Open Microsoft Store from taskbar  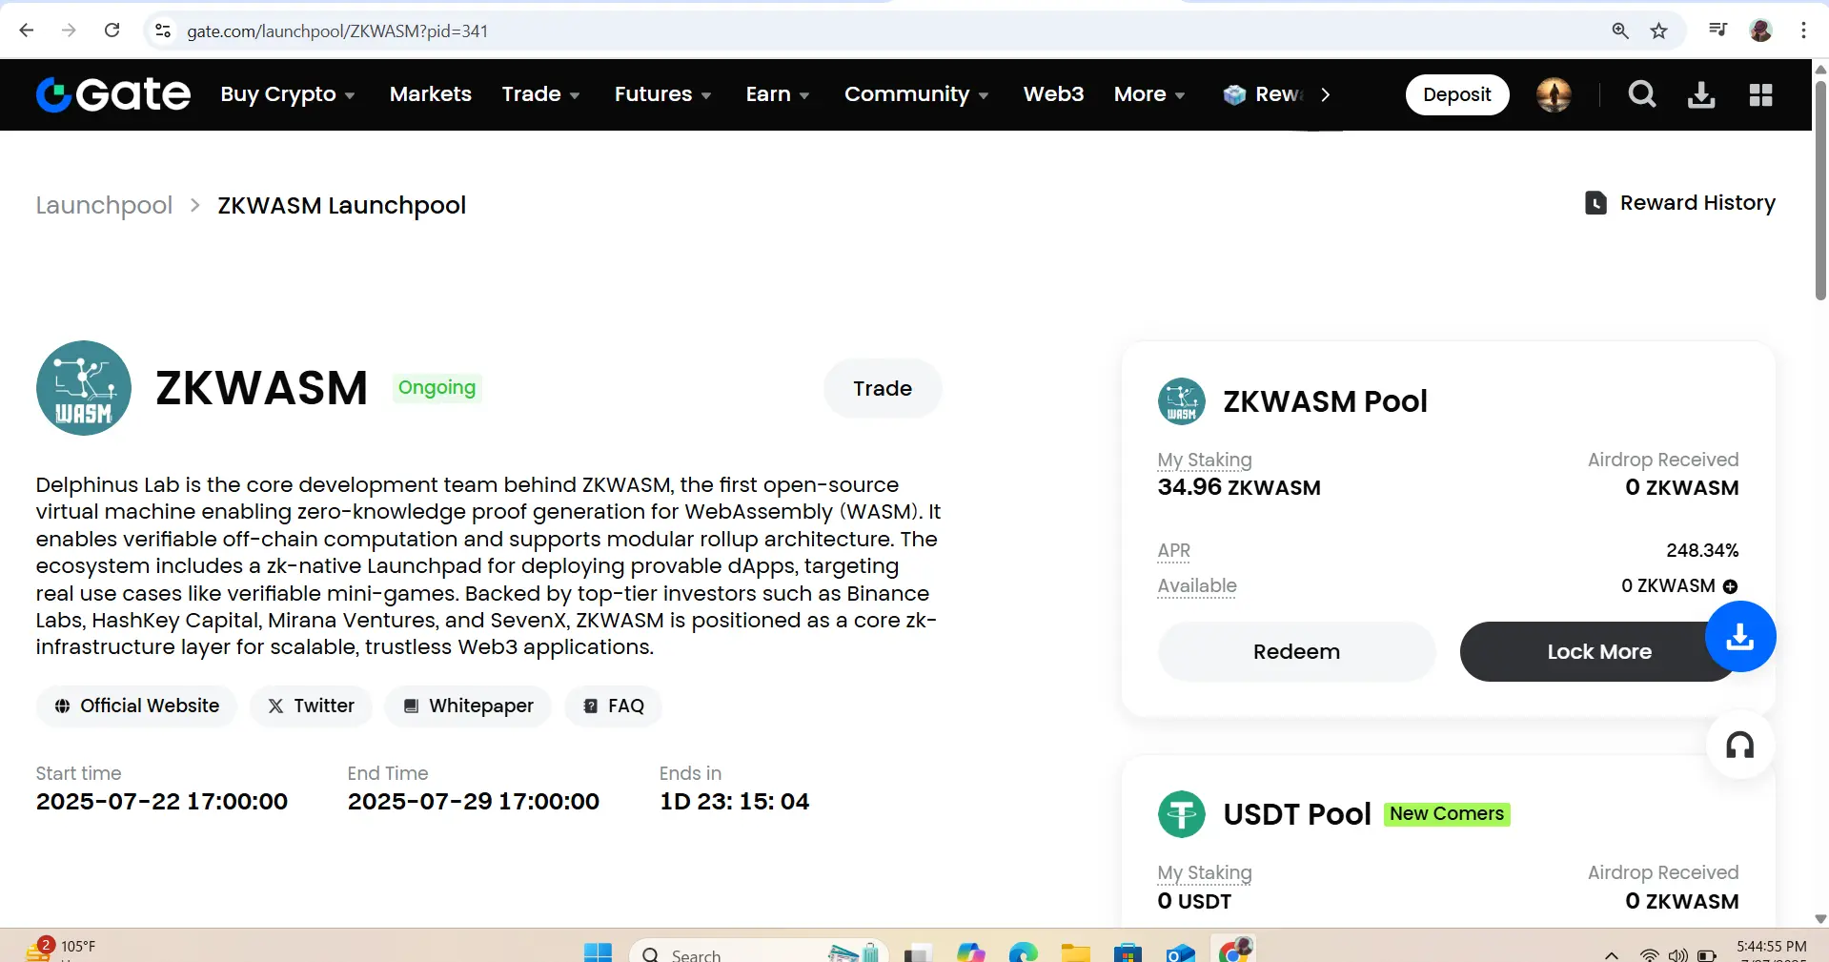click(x=1128, y=952)
